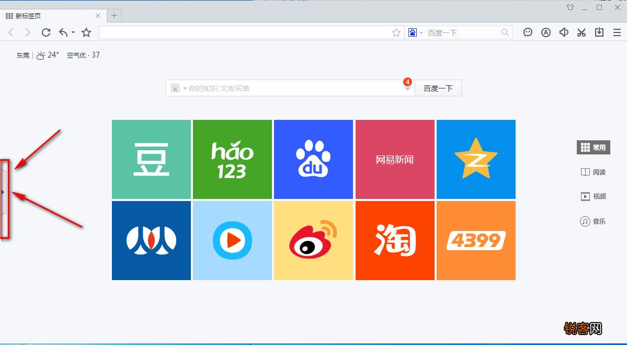Open the skin shirt icon

click(570, 7)
